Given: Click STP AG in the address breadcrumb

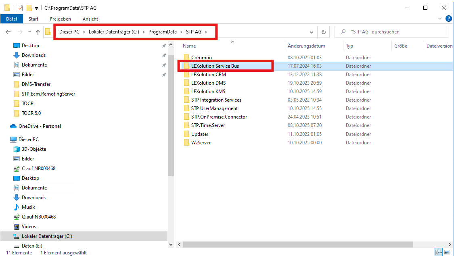Looking at the screenshot, I should (x=193, y=32).
